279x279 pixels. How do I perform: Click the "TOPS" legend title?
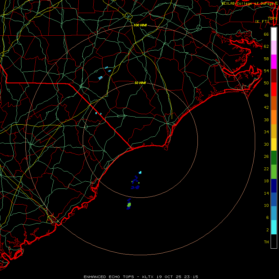click(x=272, y=18)
